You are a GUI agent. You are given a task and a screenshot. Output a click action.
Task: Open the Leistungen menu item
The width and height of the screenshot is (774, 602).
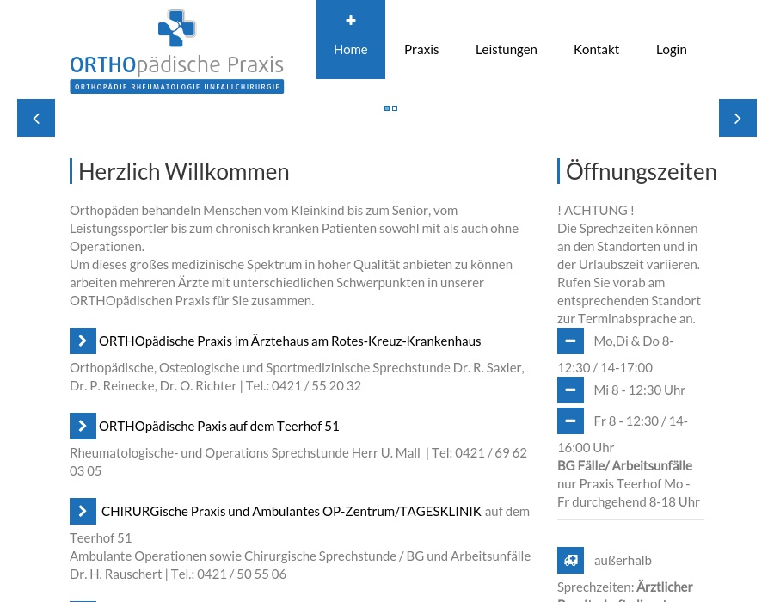point(507,49)
